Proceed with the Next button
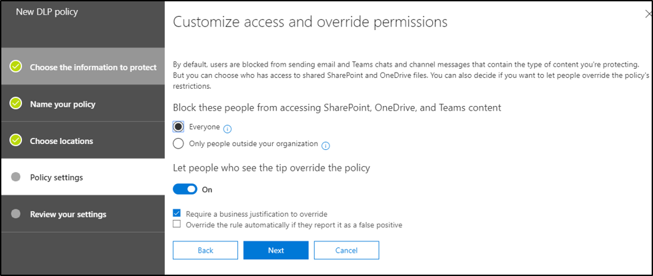The width and height of the screenshot is (653, 276). pos(275,250)
